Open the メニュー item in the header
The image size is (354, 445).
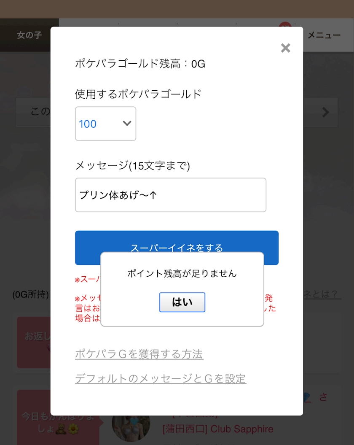[324, 35]
